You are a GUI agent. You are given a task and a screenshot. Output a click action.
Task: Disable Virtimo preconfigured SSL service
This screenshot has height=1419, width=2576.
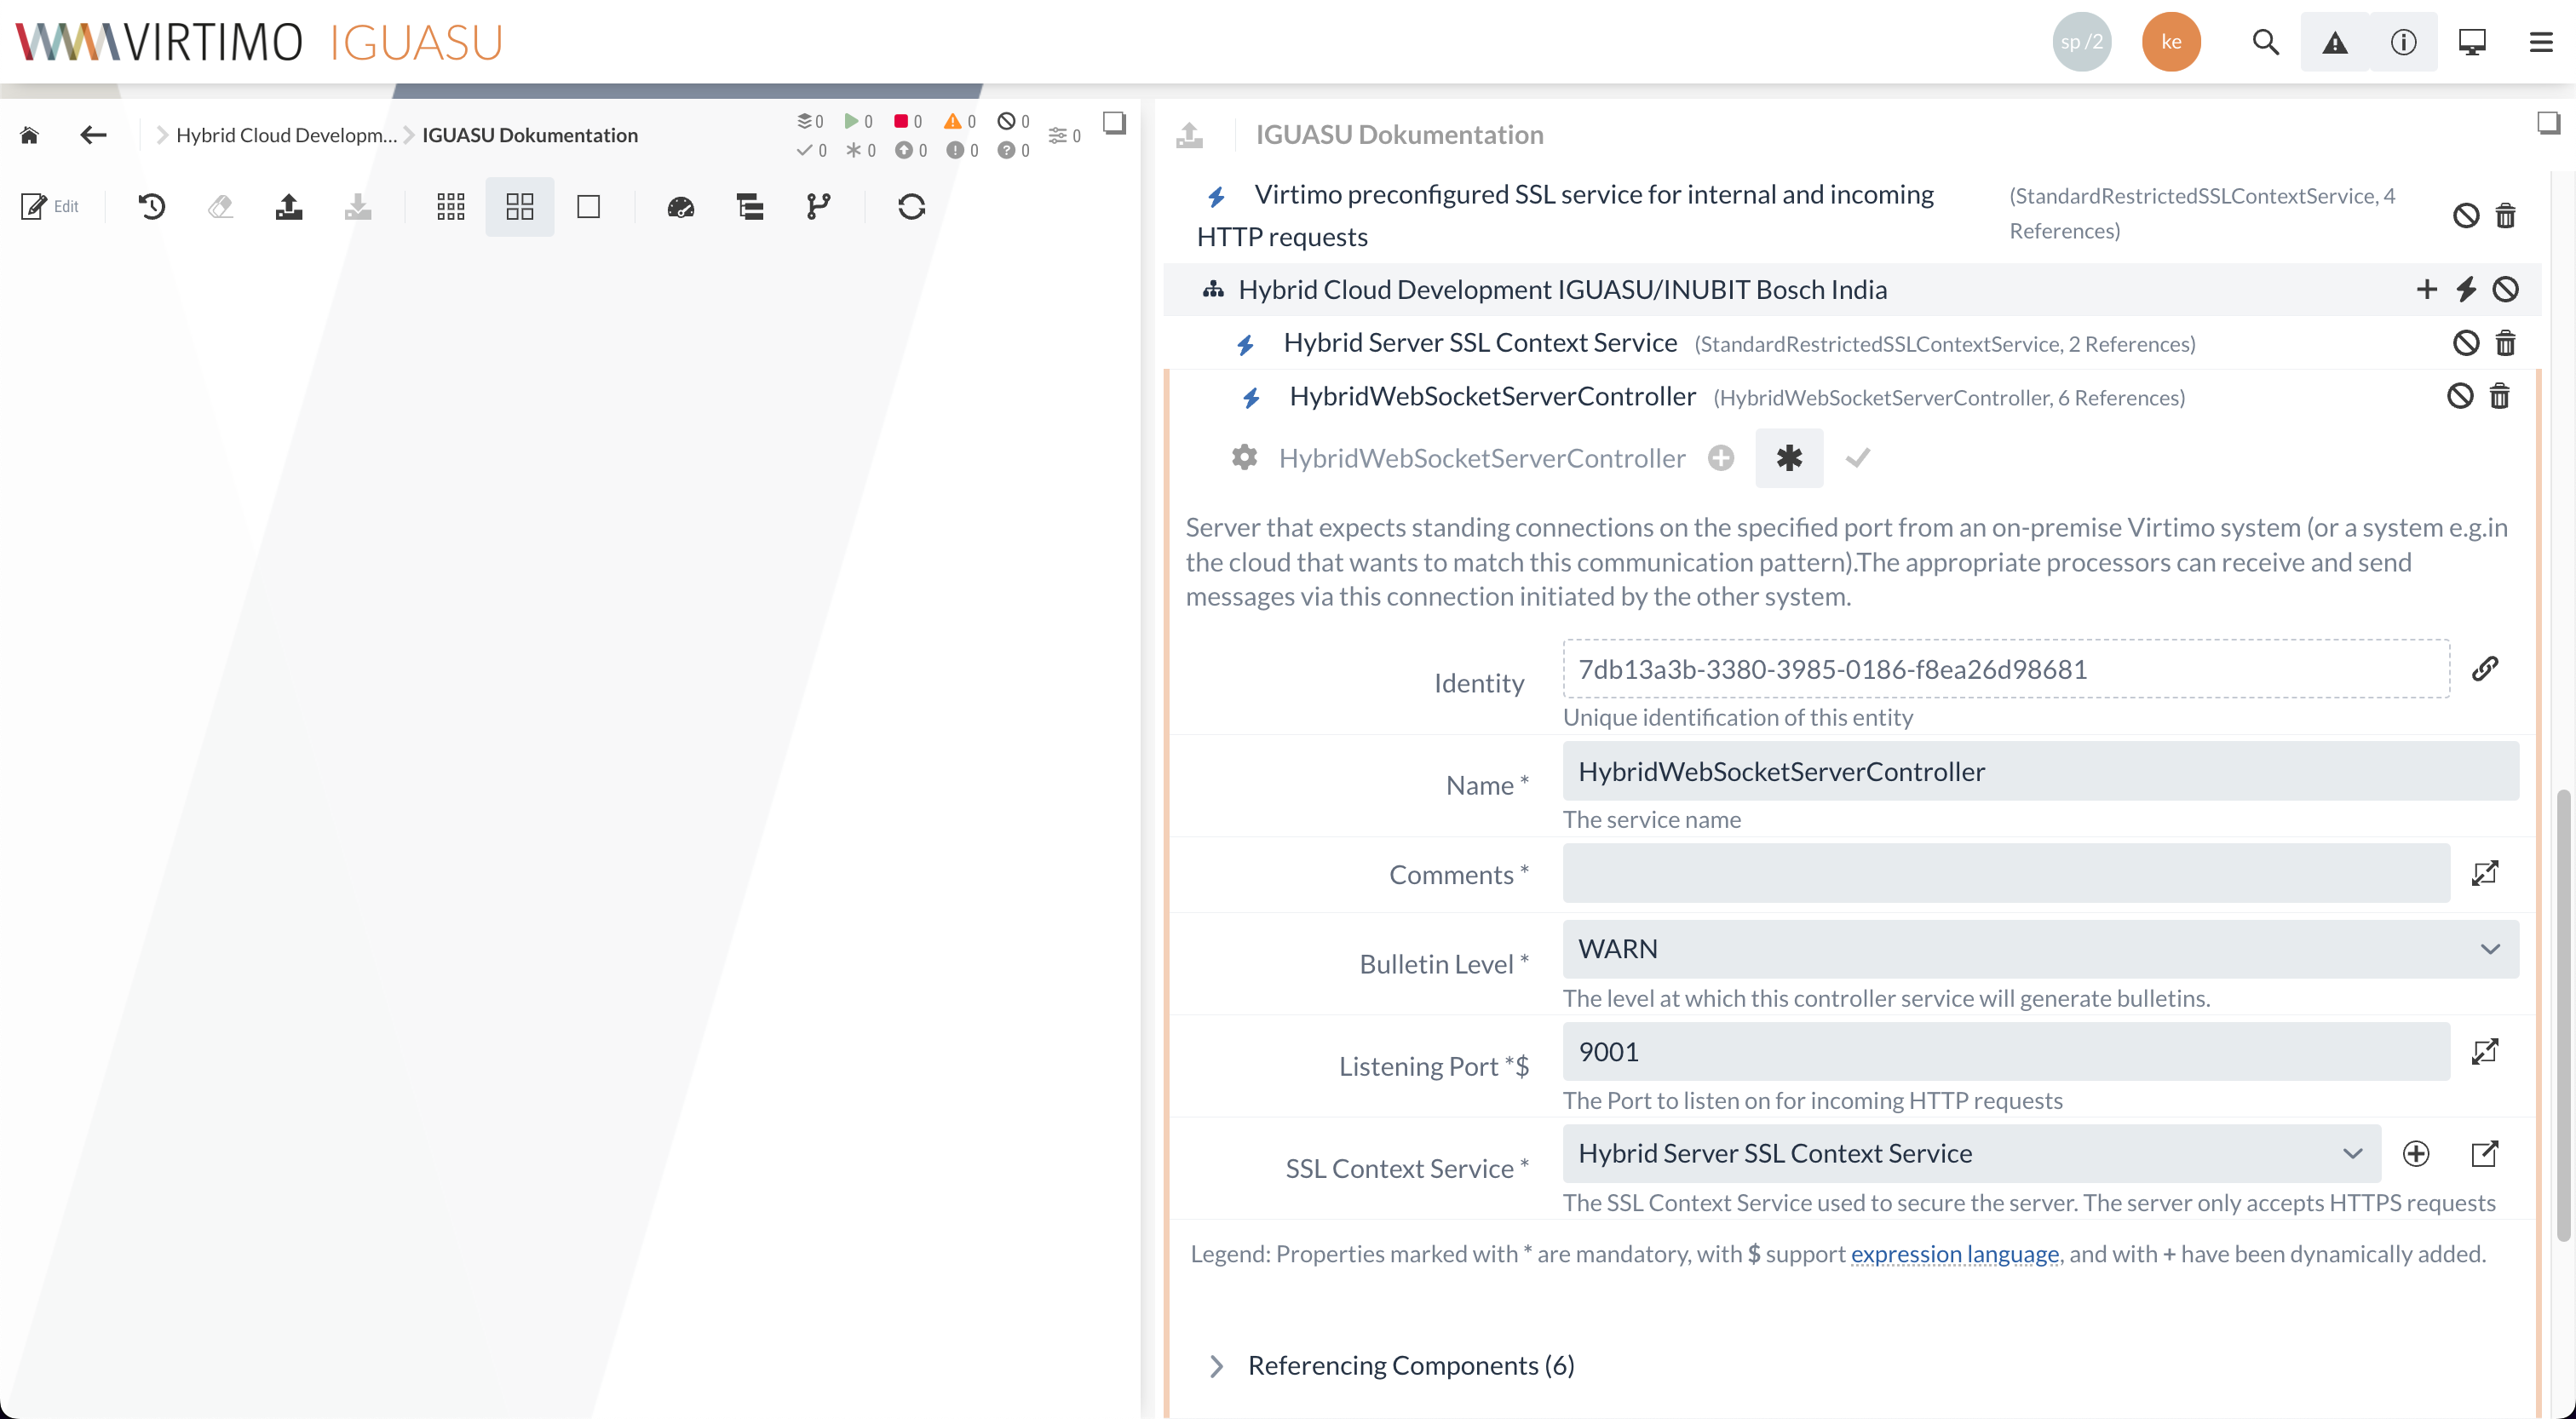2466,215
